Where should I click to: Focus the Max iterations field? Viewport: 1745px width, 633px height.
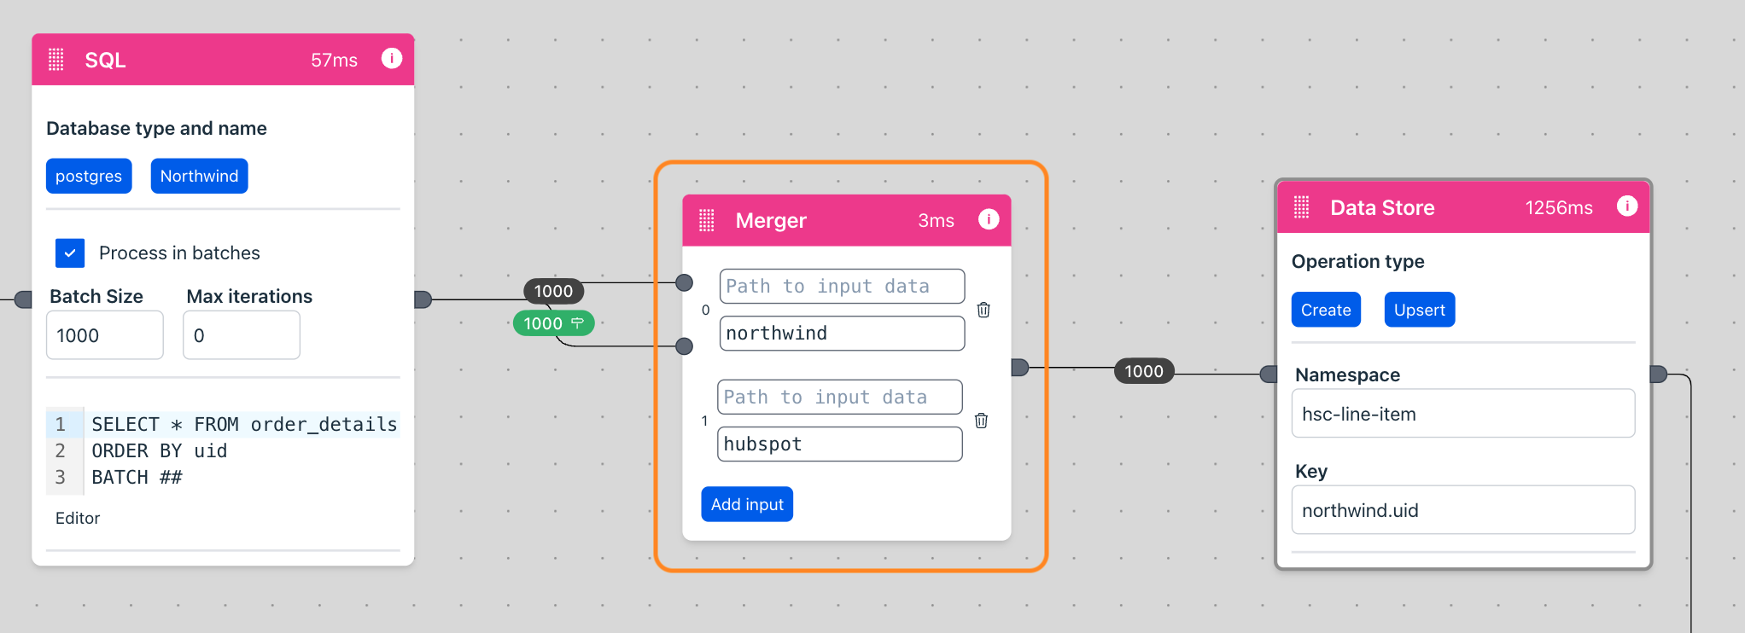pos(241,335)
